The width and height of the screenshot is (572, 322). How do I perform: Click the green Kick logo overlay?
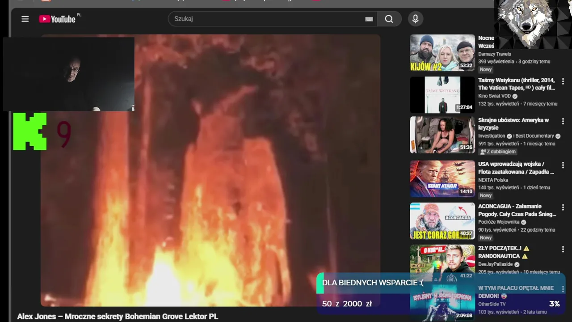[x=30, y=131]
